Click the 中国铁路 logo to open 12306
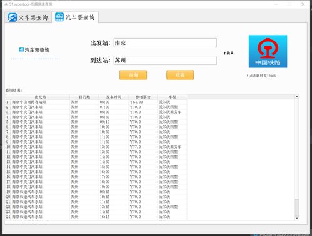 coord(268,51)
